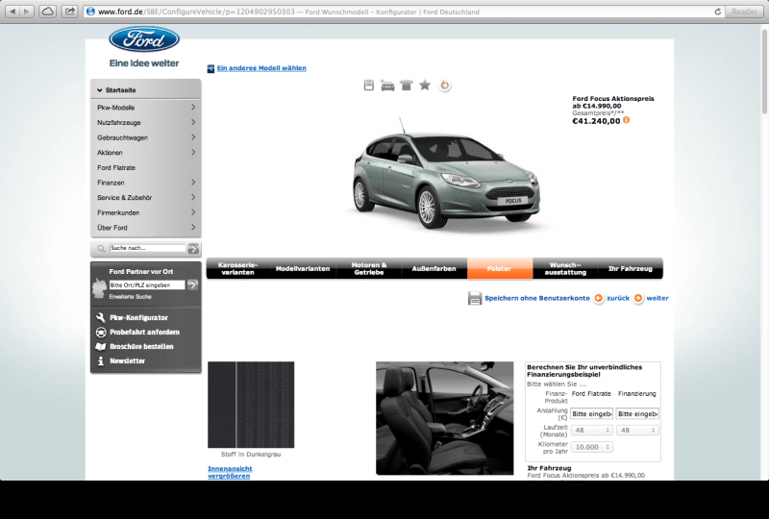Click the orange info icon beside €41.240,00
Image resolution: width=769 pixels, height=519 pixels.
click(627, 120)
